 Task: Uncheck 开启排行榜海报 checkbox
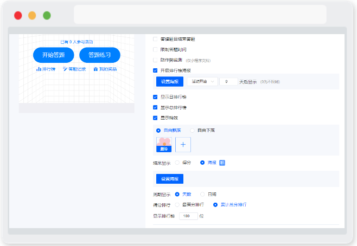tap(155, 70)
